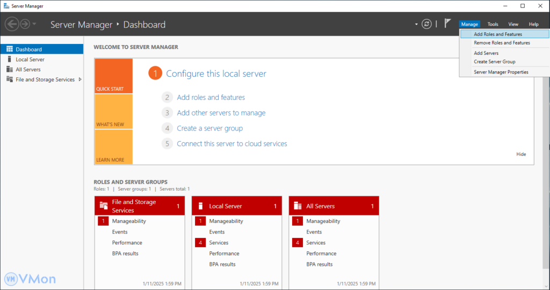Click the All Servers icon in sidebar

point(10,69)
